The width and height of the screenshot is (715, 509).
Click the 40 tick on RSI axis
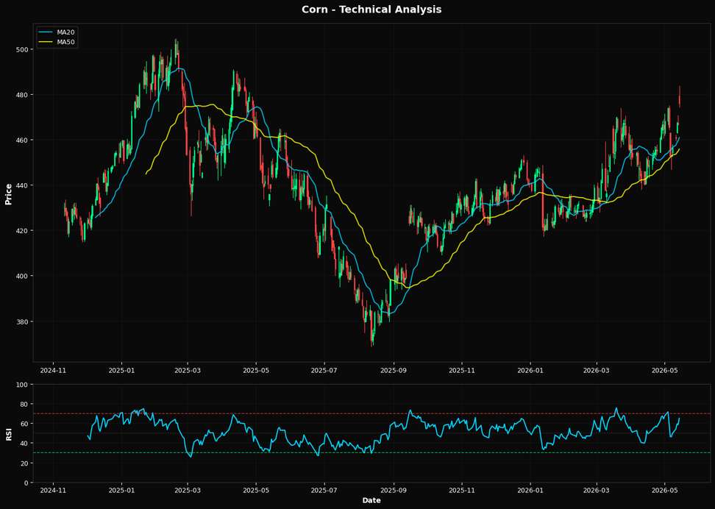pos(25,444)
